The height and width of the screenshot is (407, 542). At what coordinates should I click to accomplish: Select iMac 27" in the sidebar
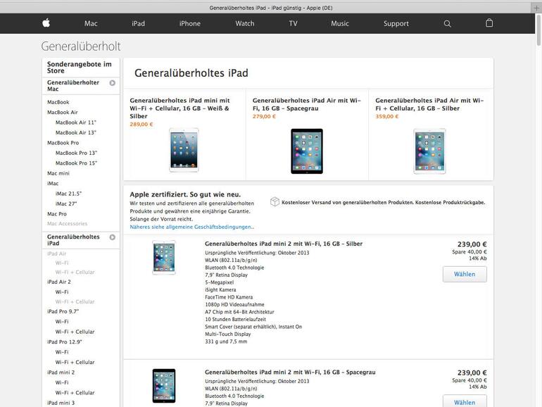[x=66, y=203]
